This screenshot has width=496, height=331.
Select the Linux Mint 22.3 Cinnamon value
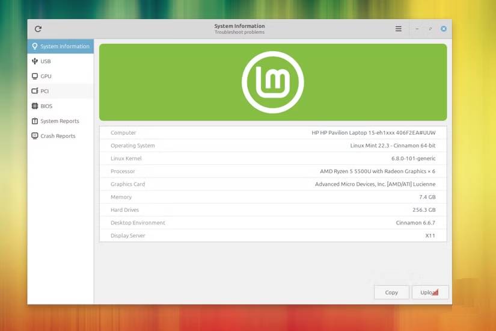coord(393,146)
